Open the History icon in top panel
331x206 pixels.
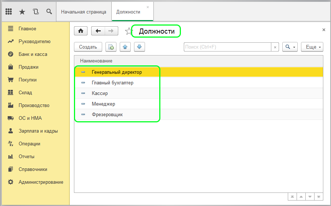tap(36, 12)
